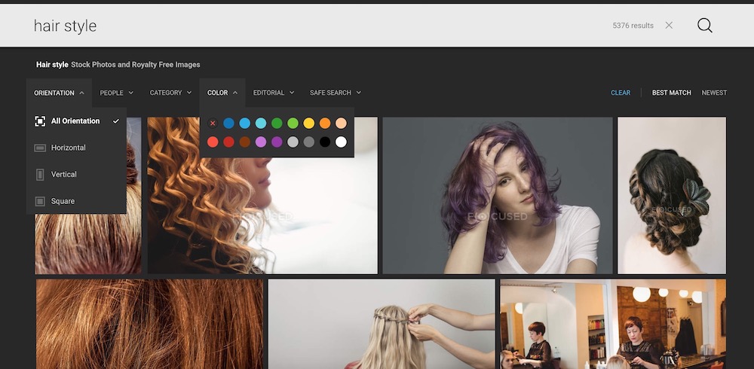Click the Horizontal rectangle icon
754x369 pixels.
pos(40,148)
